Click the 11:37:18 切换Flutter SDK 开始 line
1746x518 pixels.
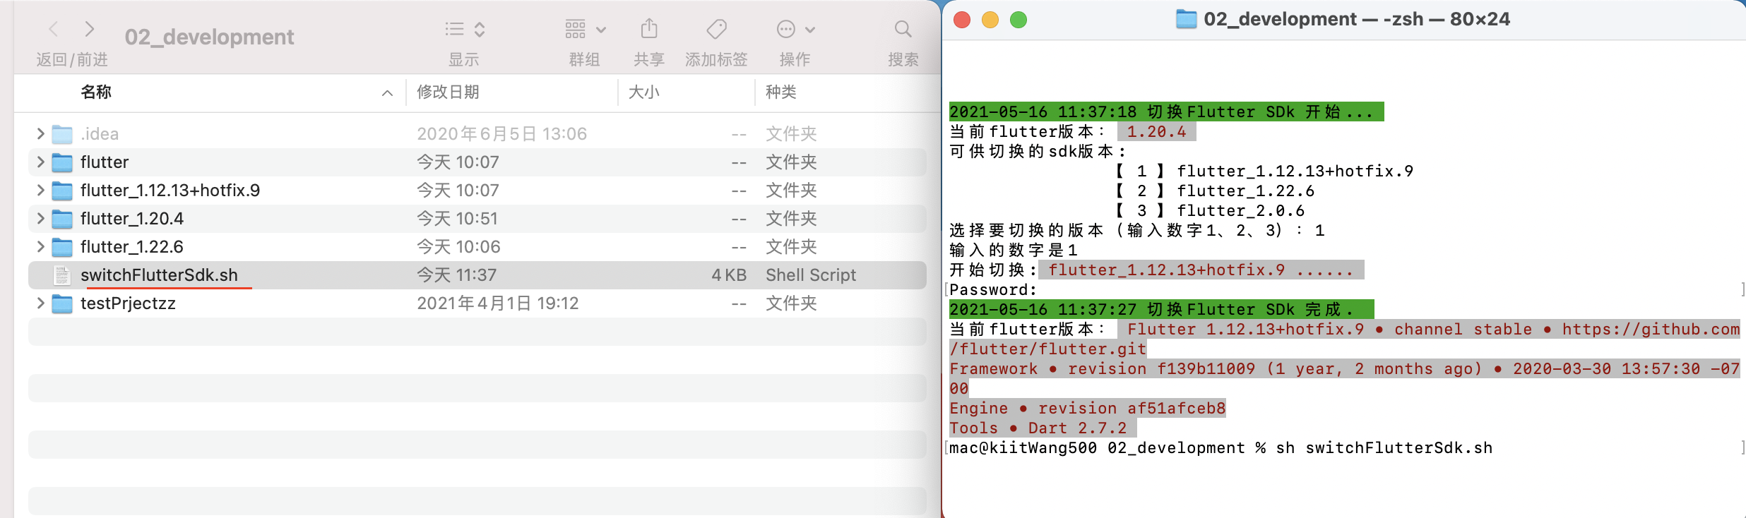click(1167, 112)
